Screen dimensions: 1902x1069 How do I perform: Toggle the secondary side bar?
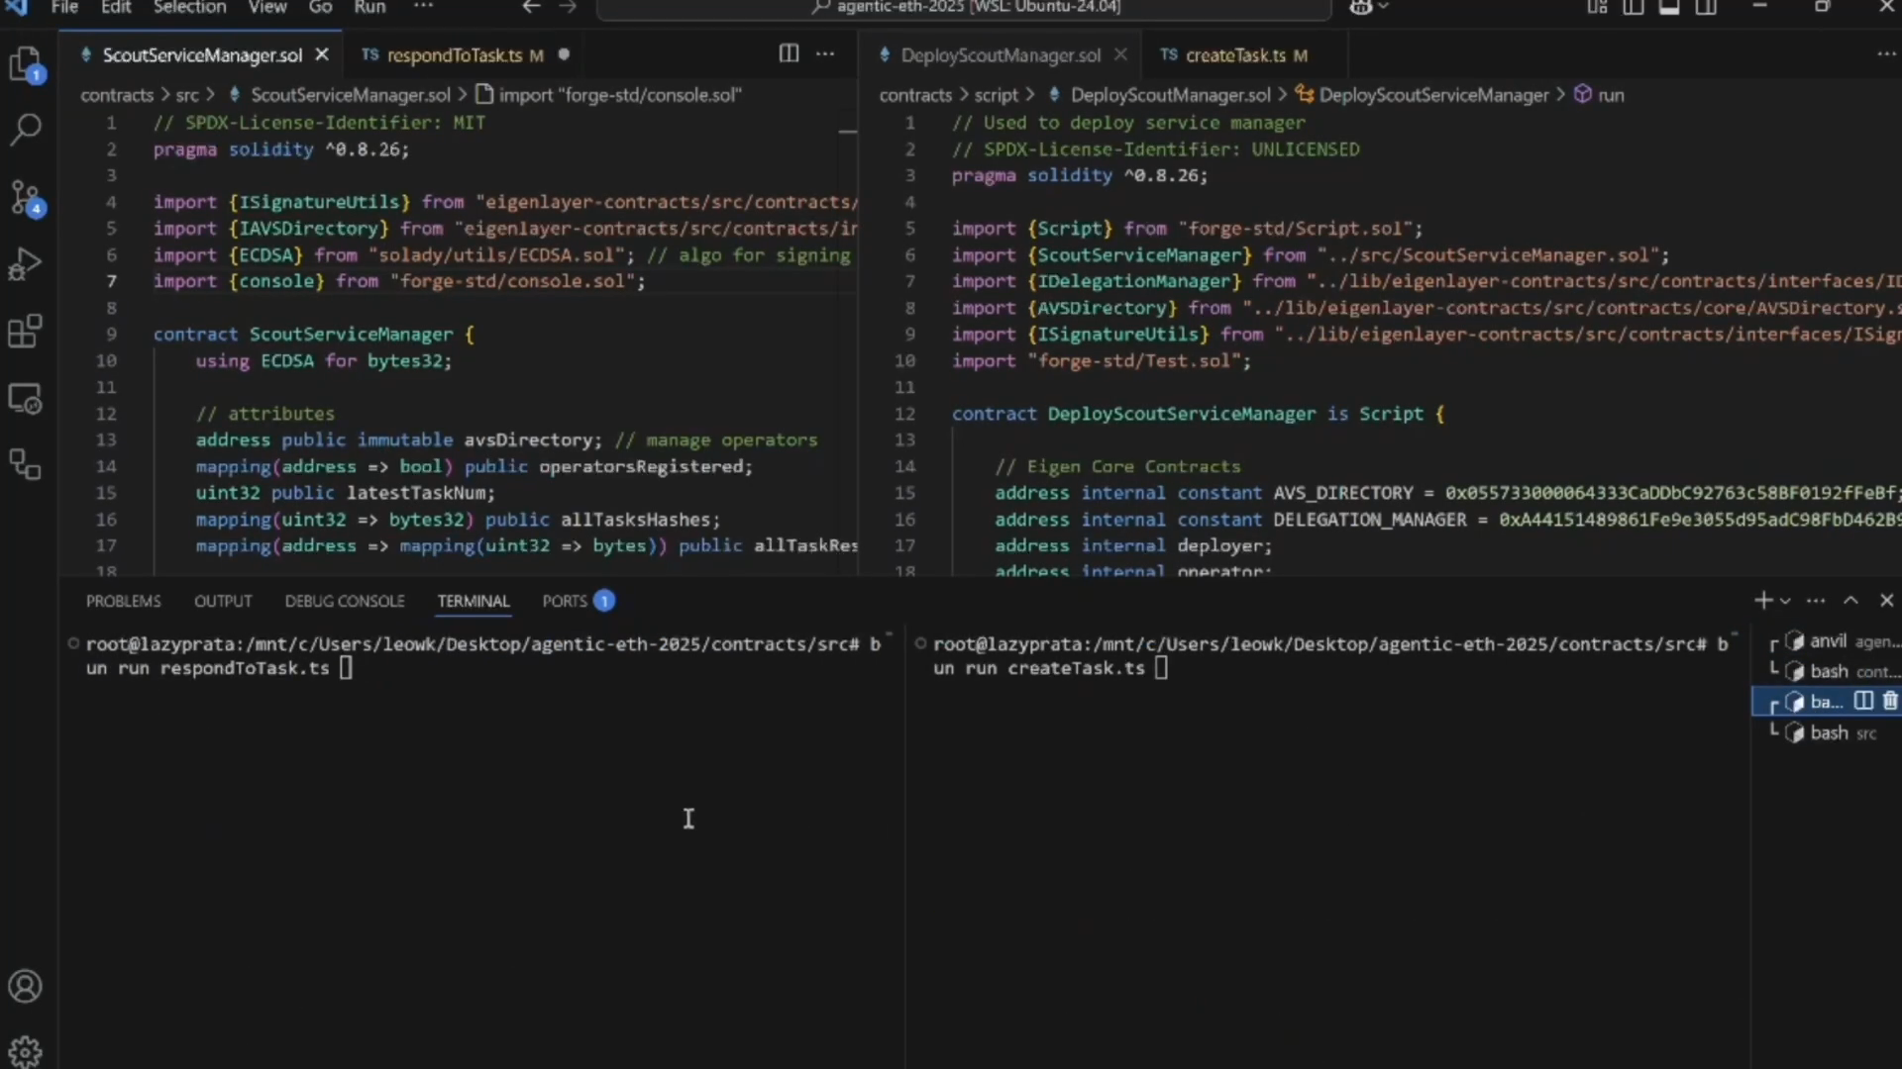(1706, 7)
